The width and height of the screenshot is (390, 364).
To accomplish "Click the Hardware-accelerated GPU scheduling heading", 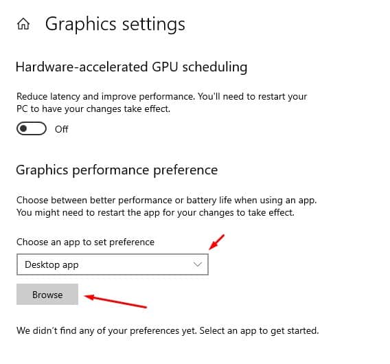I will 132,67.
